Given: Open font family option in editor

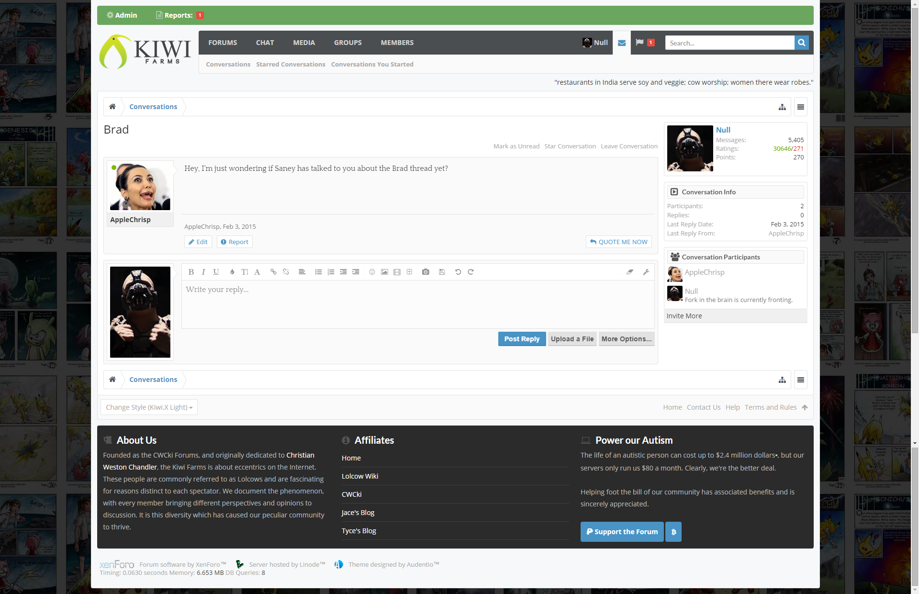Looking at the screenshot, I should tap(257, 272).
